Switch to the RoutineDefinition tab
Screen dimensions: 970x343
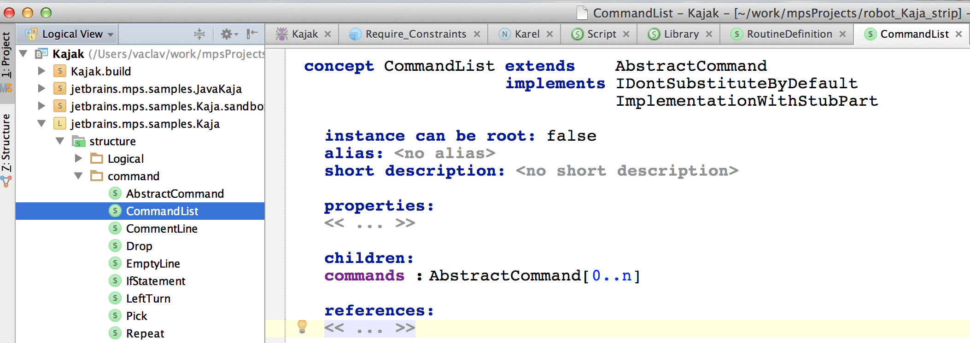coord(789,34)
